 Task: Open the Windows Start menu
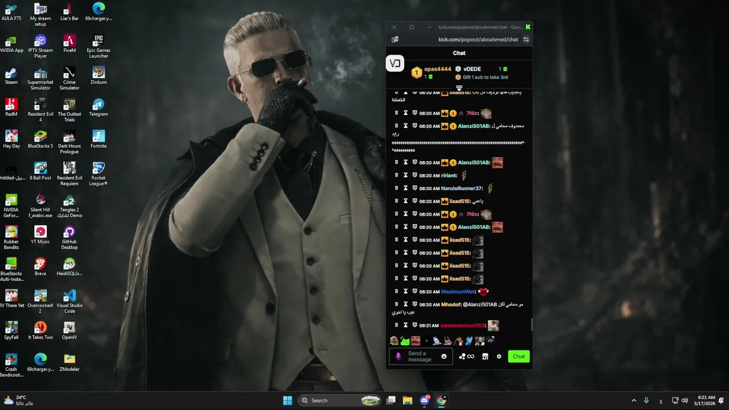click(x=288, y=400)
